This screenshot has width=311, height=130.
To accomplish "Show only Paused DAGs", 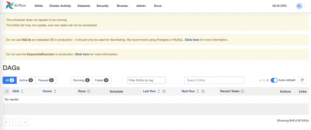I will pyautogui.click(x=46, y=80).
